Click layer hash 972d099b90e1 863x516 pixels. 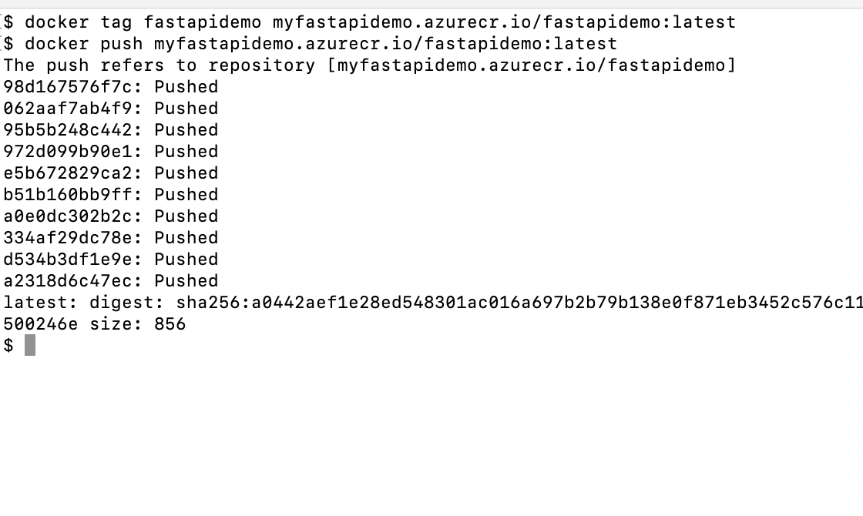pos(69,151)
